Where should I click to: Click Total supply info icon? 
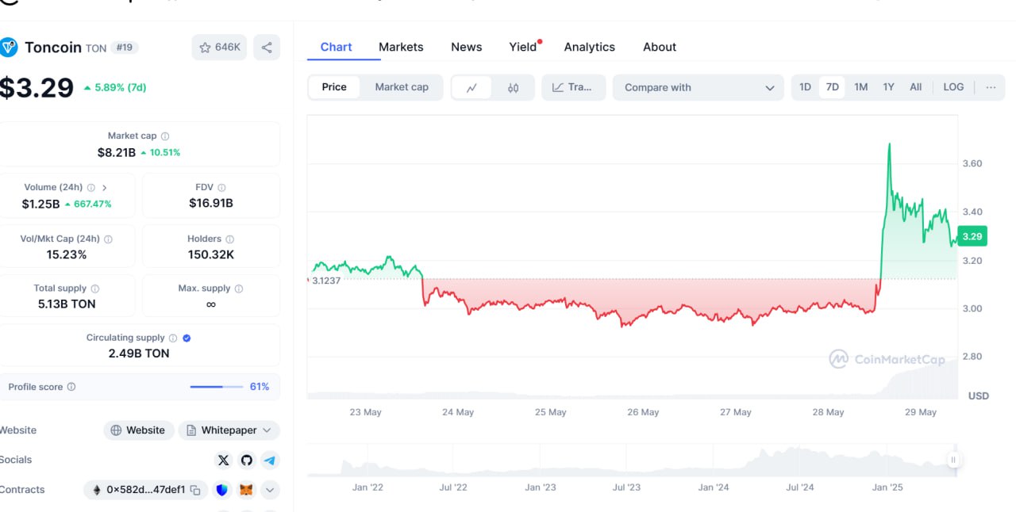click(x=95, y=289)
